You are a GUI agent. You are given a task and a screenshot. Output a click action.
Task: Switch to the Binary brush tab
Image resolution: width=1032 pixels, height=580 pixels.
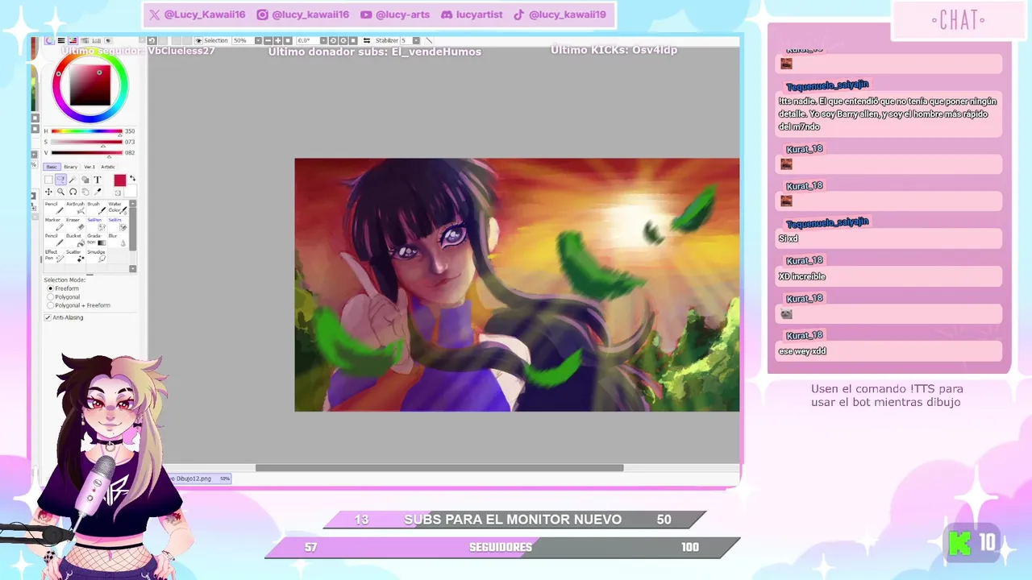coord(70,167)
